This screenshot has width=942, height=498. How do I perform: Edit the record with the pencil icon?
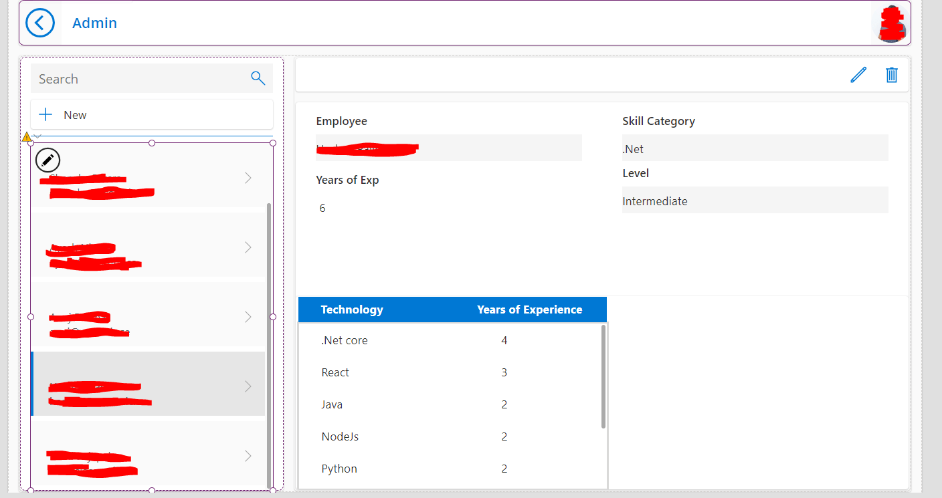pos(858,75)
